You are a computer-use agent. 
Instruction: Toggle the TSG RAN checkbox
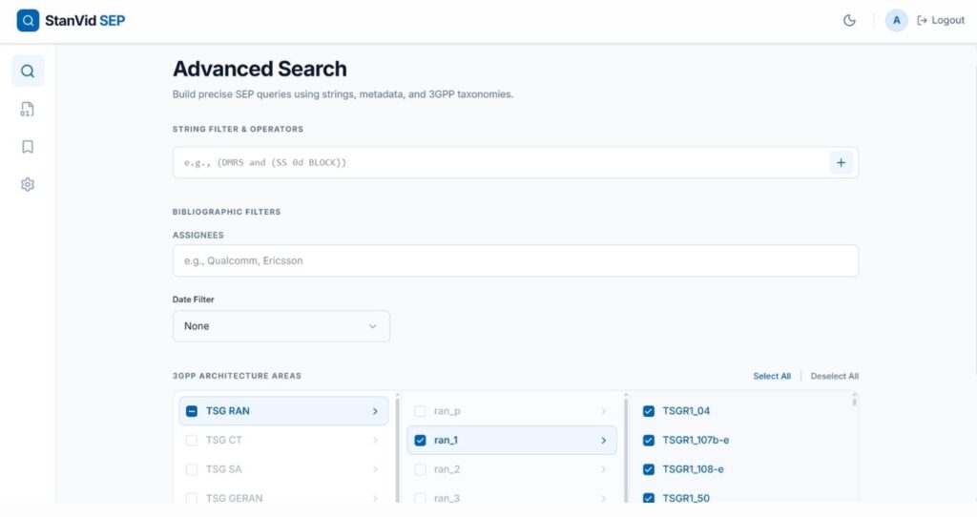(192, 411)
